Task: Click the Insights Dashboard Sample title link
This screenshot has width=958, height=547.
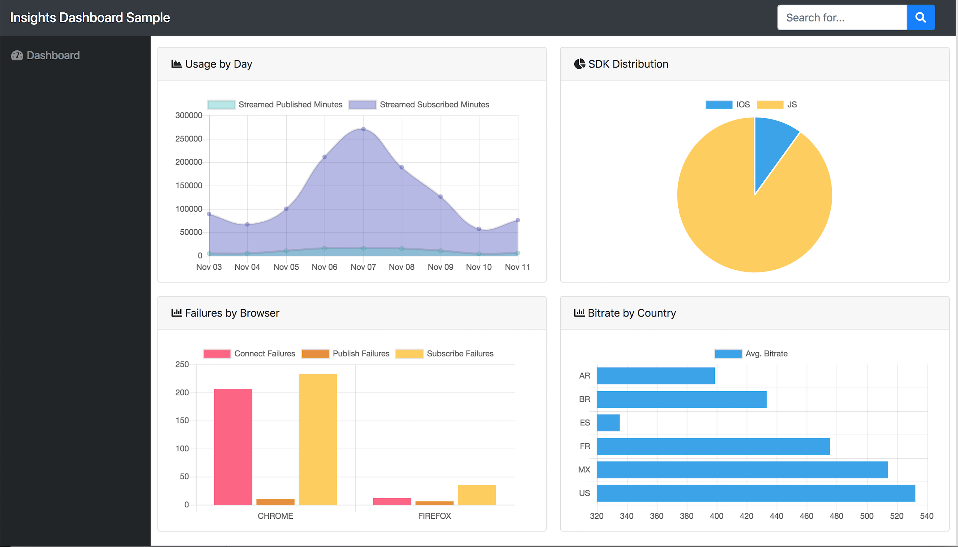Action: point(90,18)
